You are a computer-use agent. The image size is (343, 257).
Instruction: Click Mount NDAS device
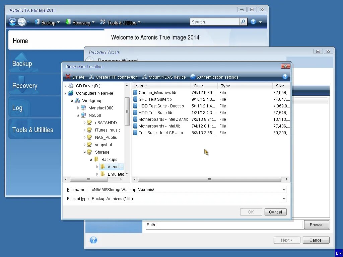[164, 77]
